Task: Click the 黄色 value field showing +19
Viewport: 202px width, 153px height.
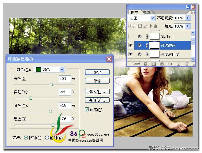Action: [65, 106]
